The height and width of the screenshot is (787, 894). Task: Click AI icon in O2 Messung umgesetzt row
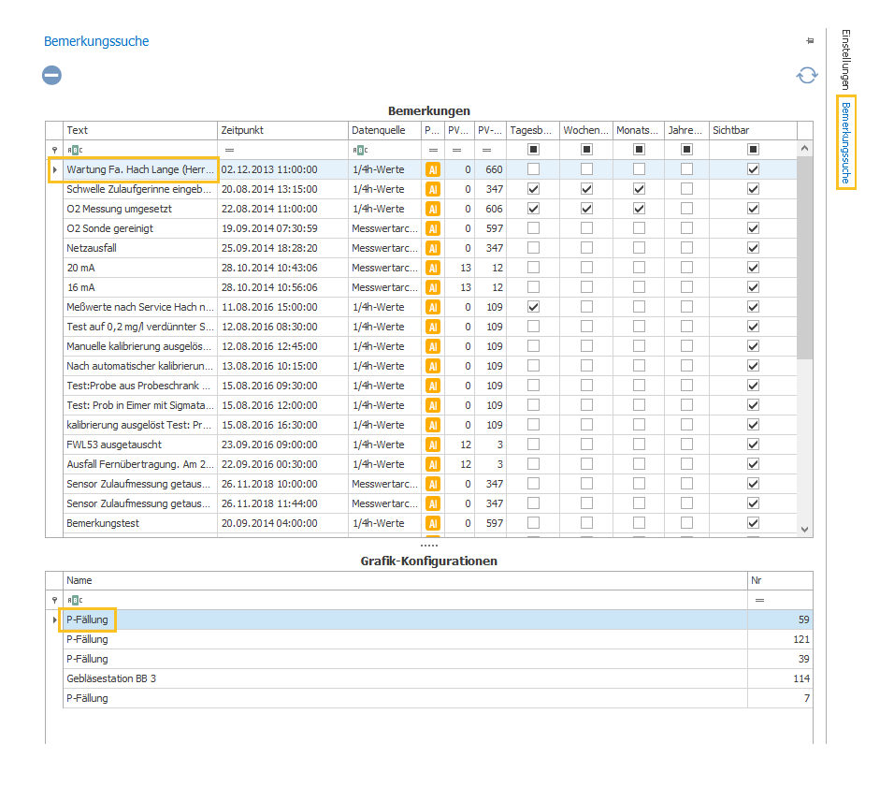click(x=433, y=209)
